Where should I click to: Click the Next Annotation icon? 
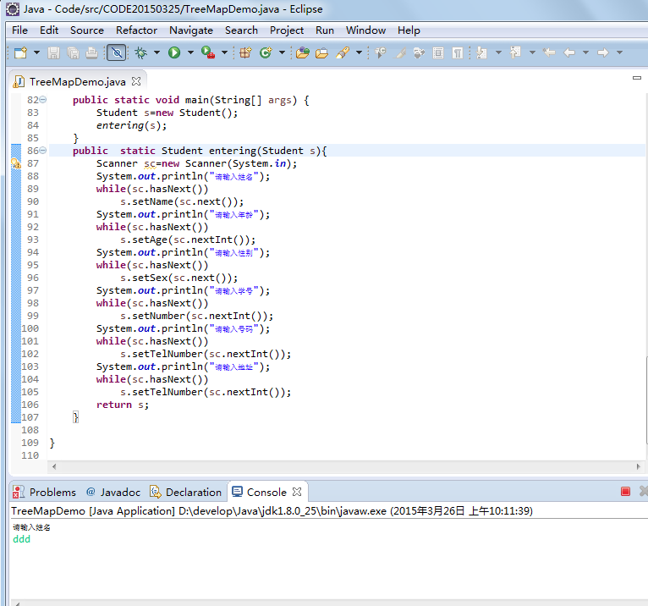[x=481, y=53]
